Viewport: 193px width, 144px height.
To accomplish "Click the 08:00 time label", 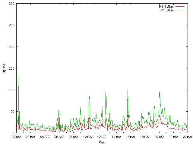I will (73, 137).
